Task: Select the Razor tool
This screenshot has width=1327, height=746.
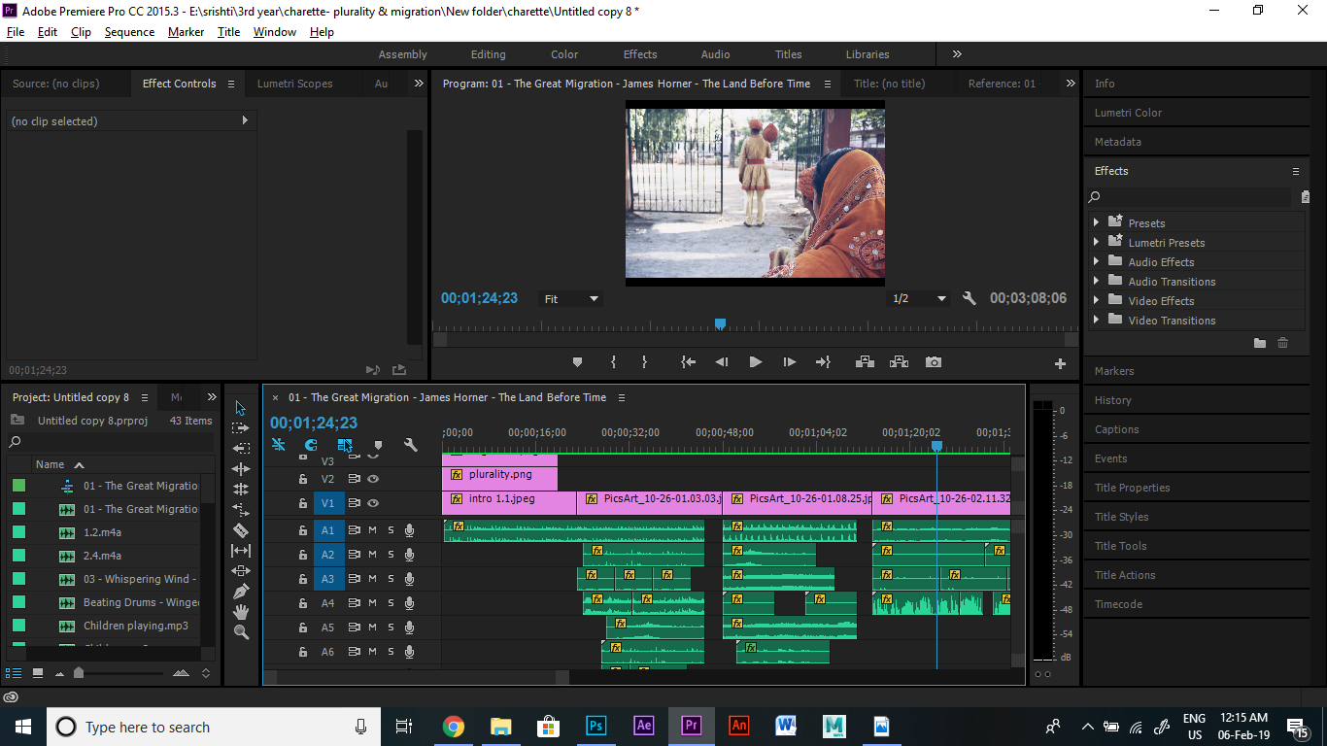Action: click(241, 530)
